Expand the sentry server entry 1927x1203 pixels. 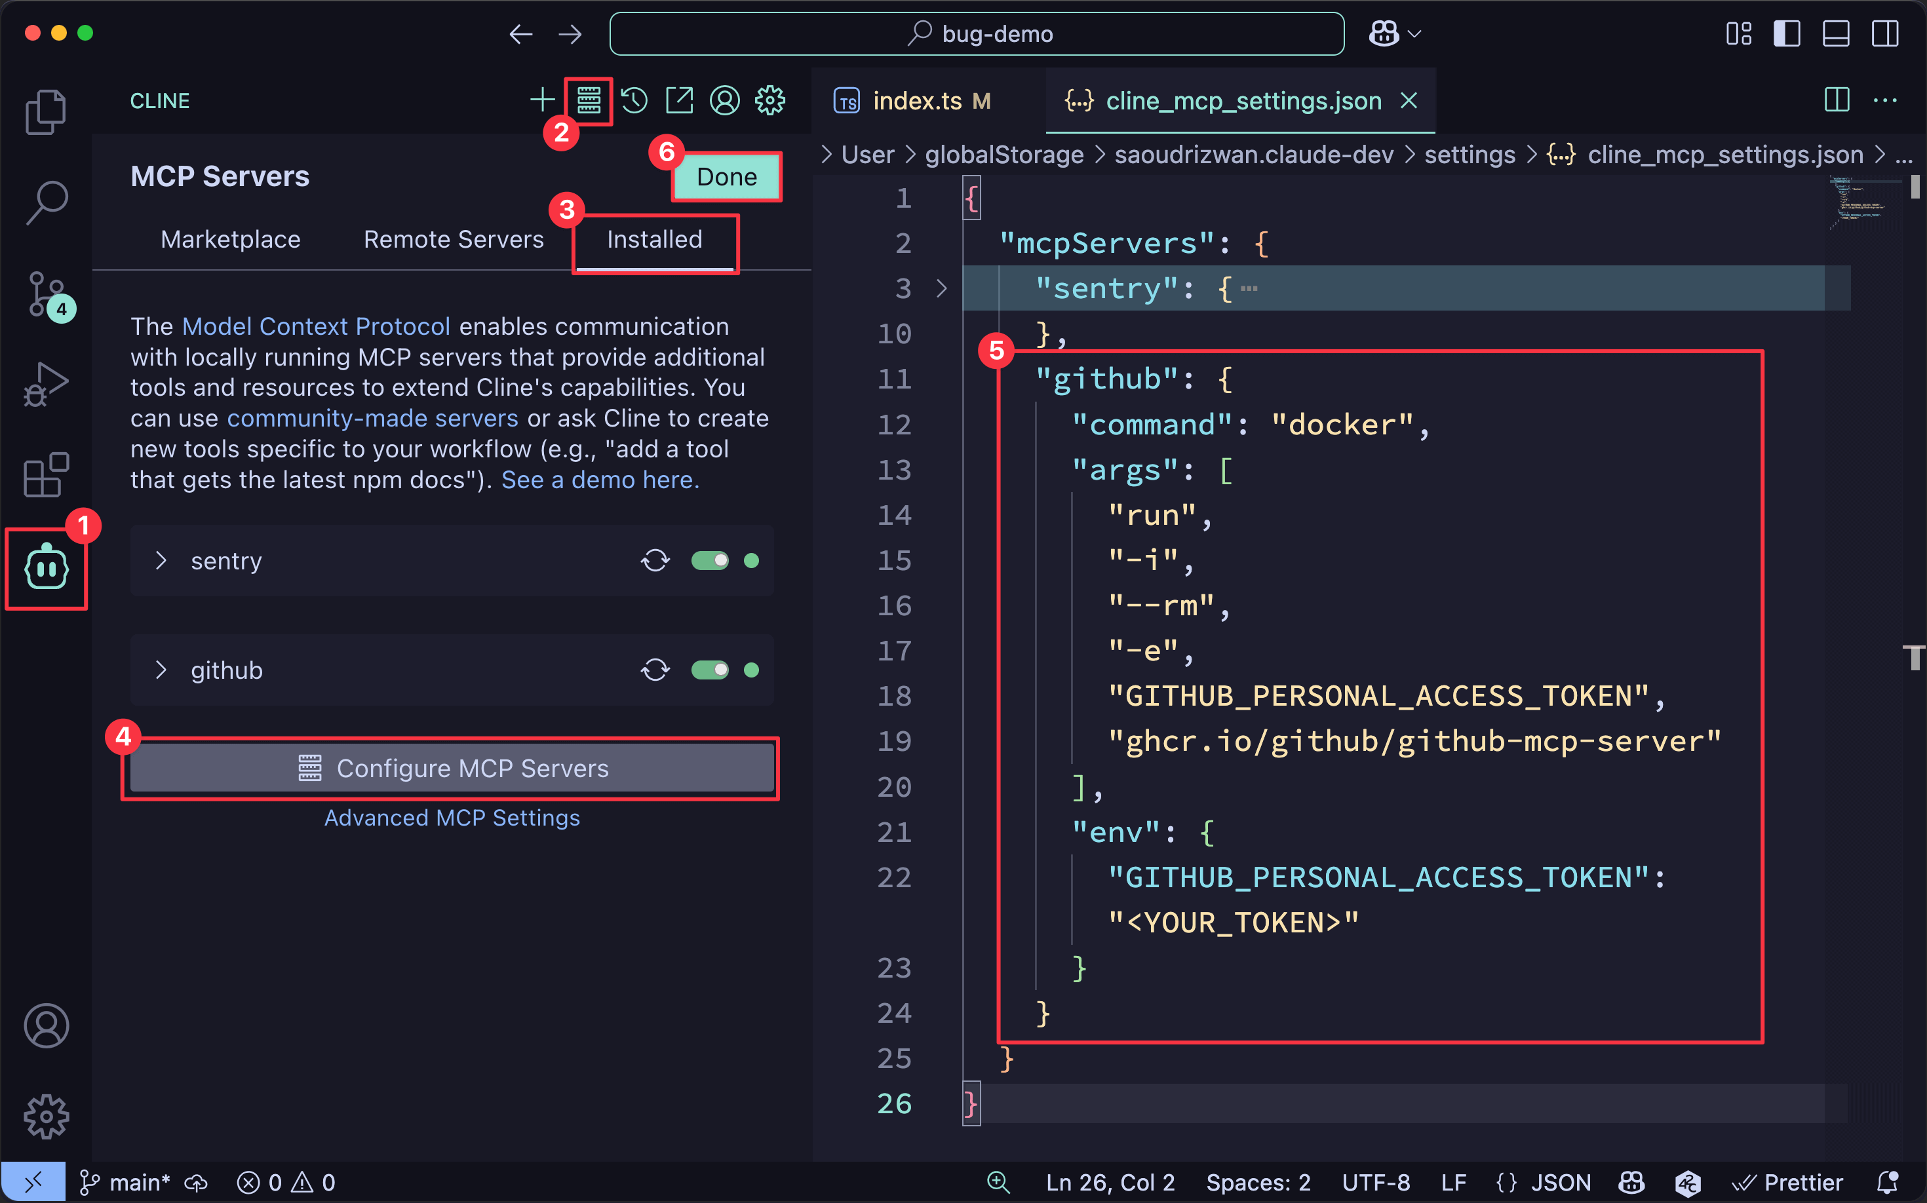point(162,560)
